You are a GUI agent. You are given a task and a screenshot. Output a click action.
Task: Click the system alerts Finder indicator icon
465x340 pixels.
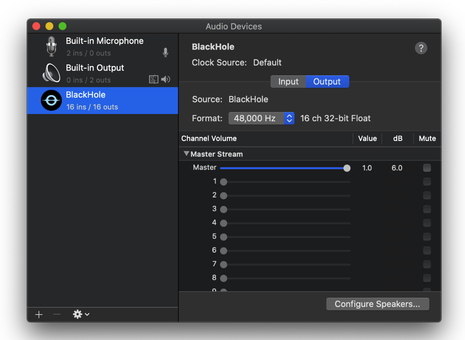click(154, 80)
